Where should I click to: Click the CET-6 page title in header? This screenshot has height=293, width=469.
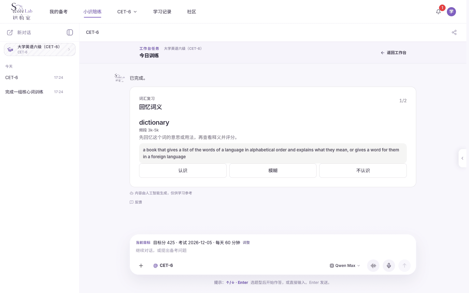[x=92, y=33]
